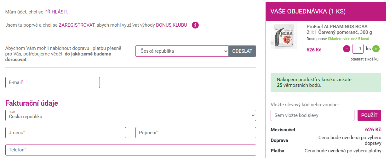Increase quantity with the plus button
The image size is (390, 158).
(376, 49)
